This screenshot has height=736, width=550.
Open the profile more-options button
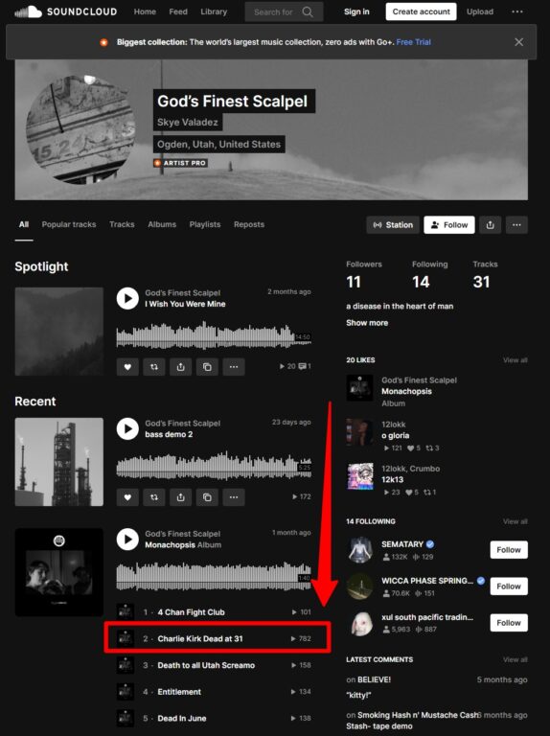click(x=516, y=225)
